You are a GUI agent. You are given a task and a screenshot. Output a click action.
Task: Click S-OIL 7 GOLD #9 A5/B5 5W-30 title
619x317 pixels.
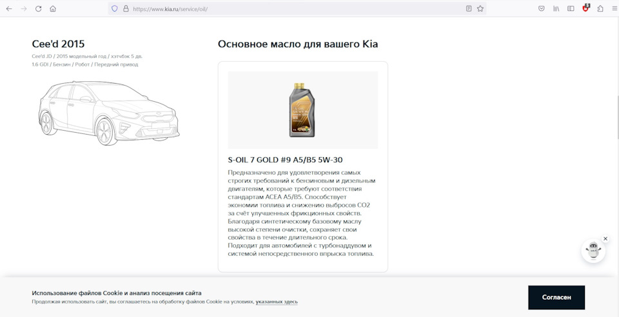(x=286, y=160)
